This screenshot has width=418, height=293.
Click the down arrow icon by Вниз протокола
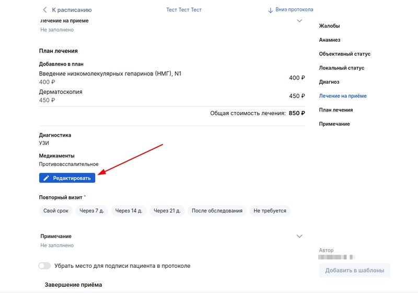click(x=270, y=10)
